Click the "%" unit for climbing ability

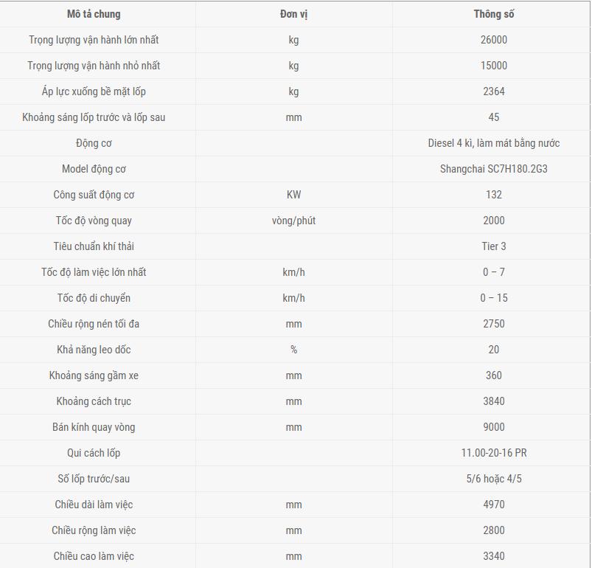pos(293,350)
